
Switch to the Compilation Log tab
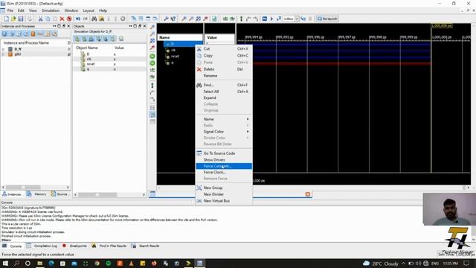pyautogui.click(x=42, y=246)
